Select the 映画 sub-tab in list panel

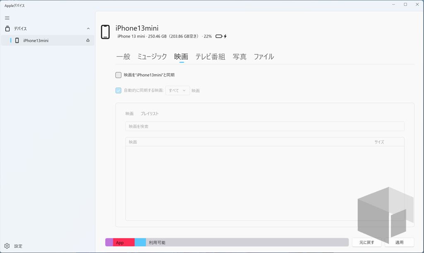tap(130, 114)
